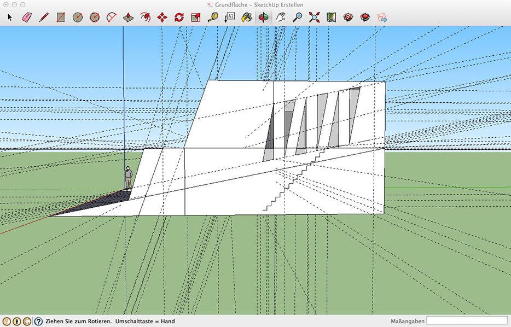Select the Offset tool

click(145, 17)
